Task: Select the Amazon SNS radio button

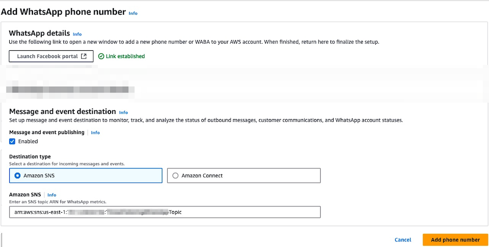Action: 18,176
